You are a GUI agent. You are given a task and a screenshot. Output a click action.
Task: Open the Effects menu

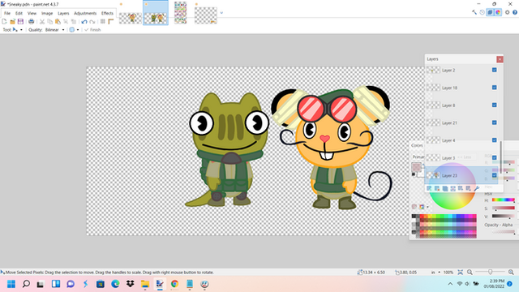pyautogui.click(x=107, y=13)
